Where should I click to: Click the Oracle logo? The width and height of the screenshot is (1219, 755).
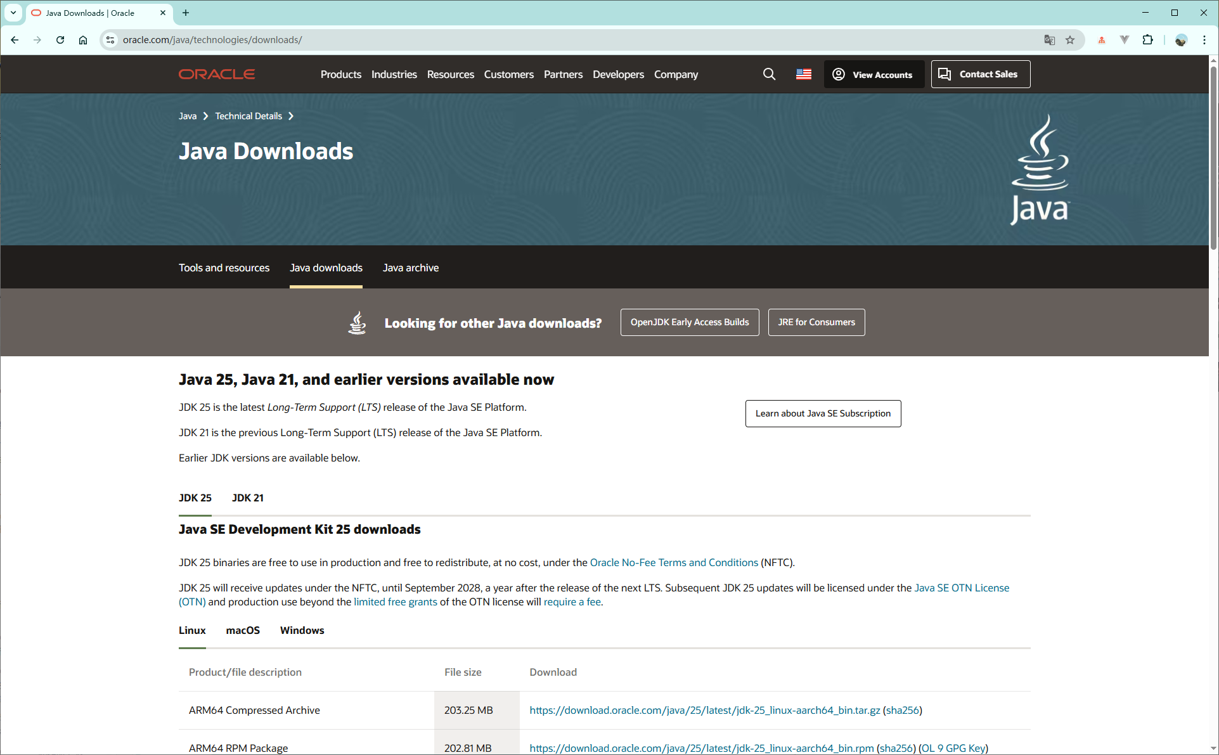(x=216, y=74)
